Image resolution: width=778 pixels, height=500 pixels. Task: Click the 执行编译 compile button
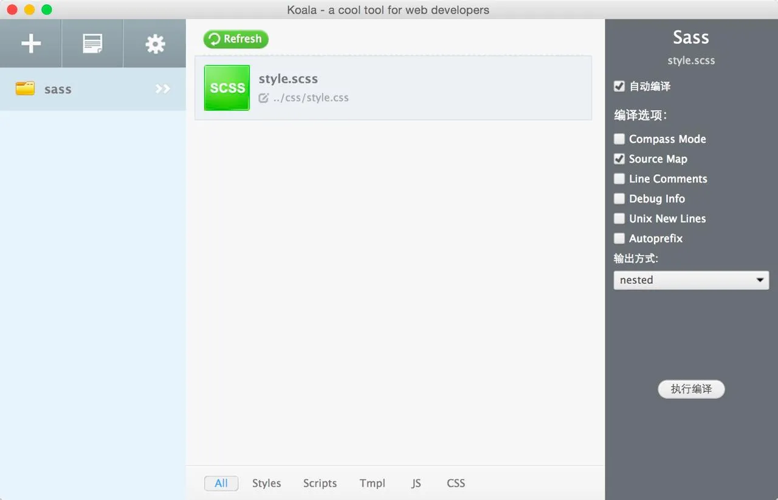click(691, 389)
